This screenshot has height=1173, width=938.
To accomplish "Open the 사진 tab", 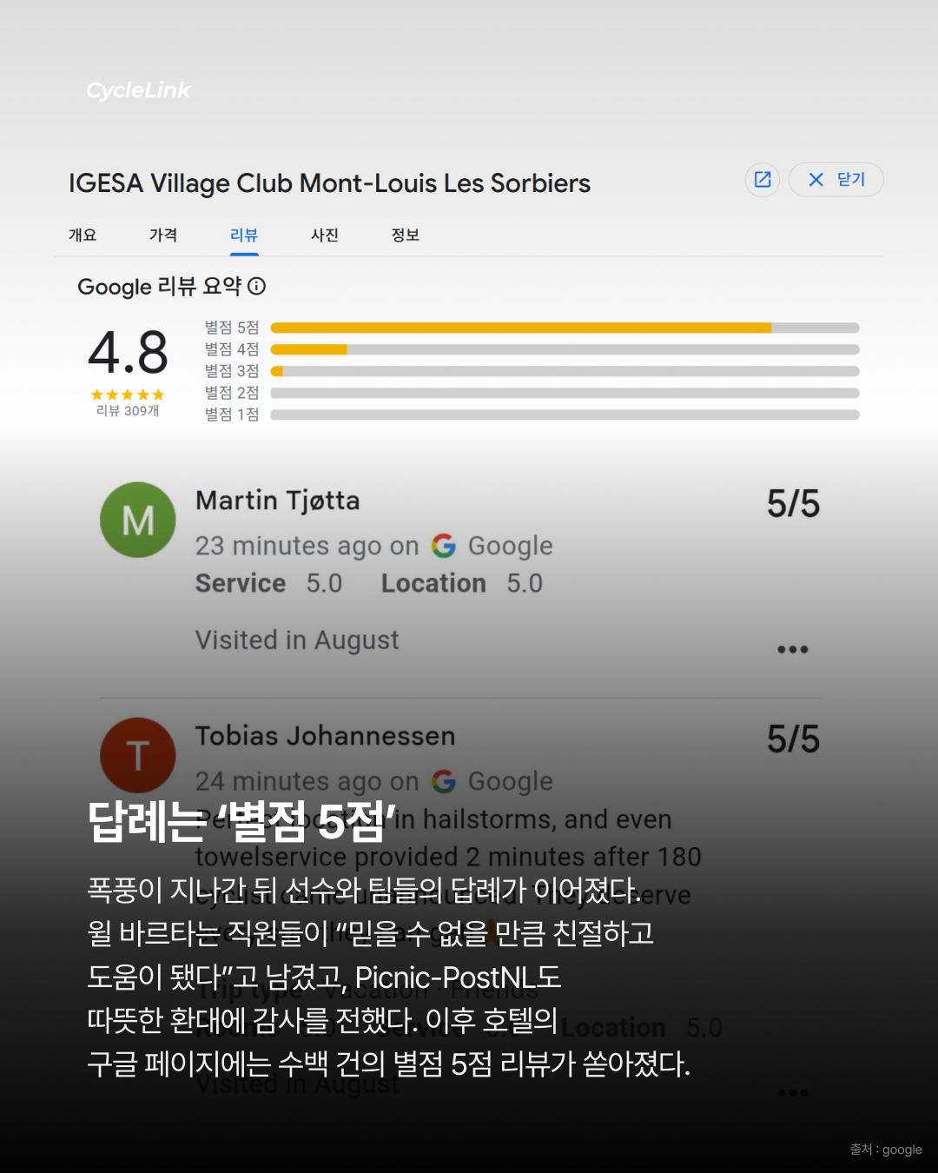I will (x=325, y=235).
